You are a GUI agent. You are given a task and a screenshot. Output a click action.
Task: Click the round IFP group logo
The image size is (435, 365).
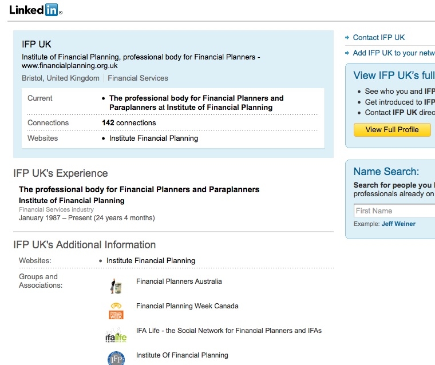click(116, 358)
